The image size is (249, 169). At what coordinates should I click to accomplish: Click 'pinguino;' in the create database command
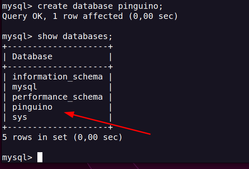click(x=141, y=7)
